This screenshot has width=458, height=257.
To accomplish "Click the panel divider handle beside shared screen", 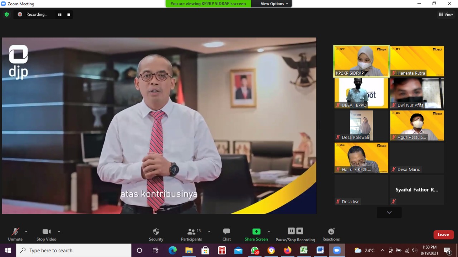I will point(318,125).
